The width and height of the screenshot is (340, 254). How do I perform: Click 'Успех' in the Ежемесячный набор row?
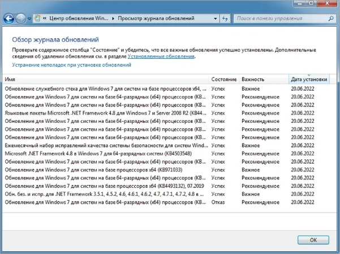coord(218,145)
